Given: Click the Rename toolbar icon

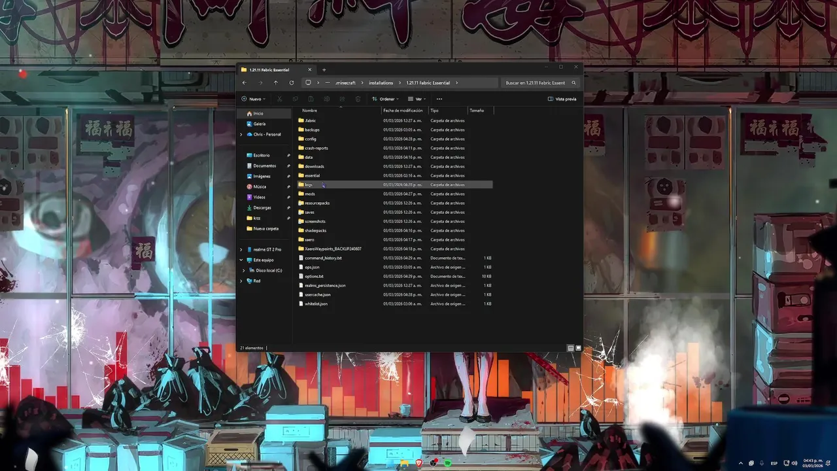Looking at the screenshot, I should tap(326, 99).
